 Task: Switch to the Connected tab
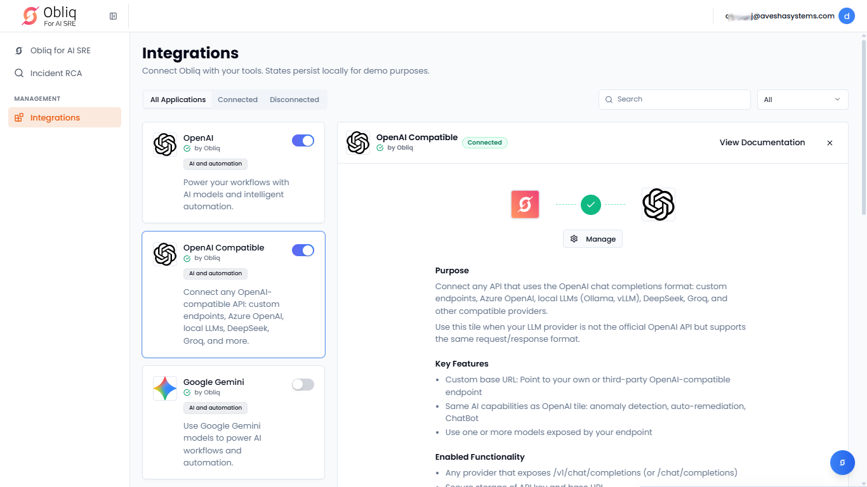237,100
